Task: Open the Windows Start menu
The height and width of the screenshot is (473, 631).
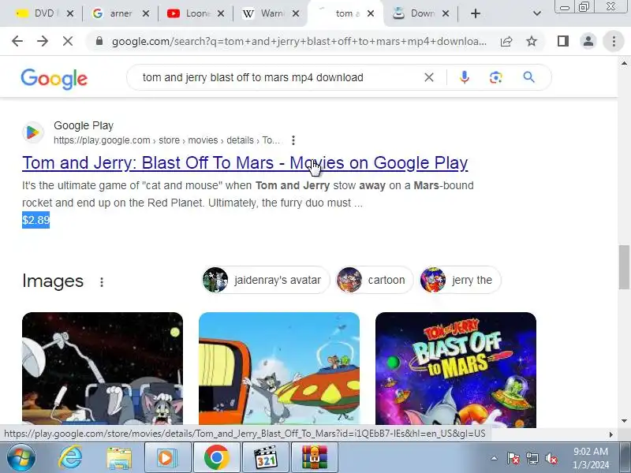Action: 21,458
